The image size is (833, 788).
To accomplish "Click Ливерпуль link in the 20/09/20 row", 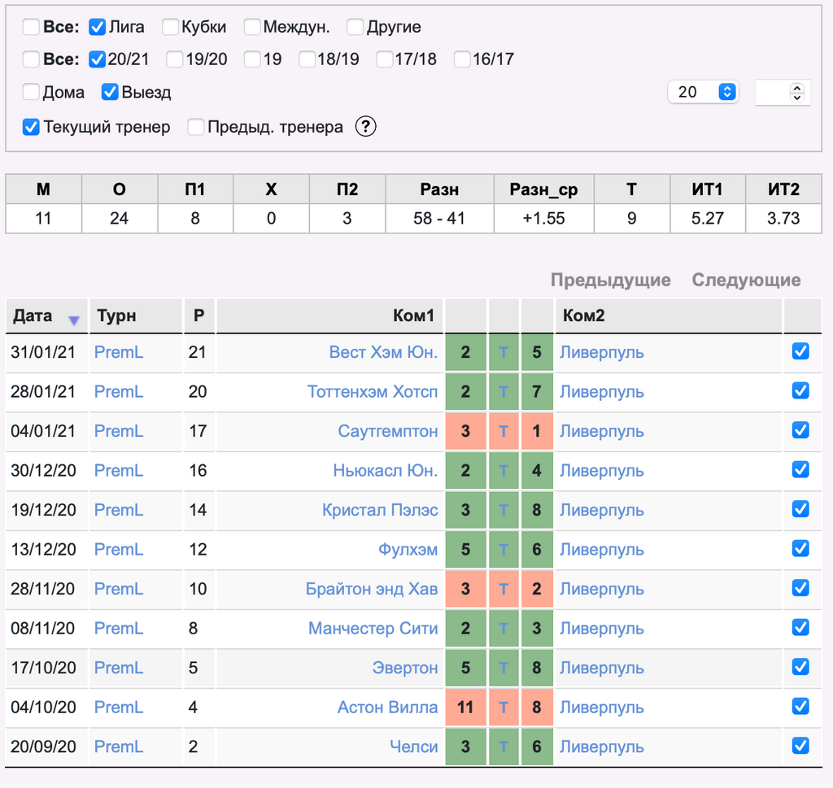I will click(601, 746).
